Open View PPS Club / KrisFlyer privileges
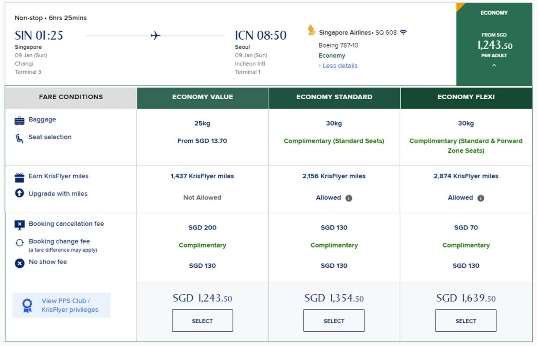538x346 pixels. pos(70,305)
